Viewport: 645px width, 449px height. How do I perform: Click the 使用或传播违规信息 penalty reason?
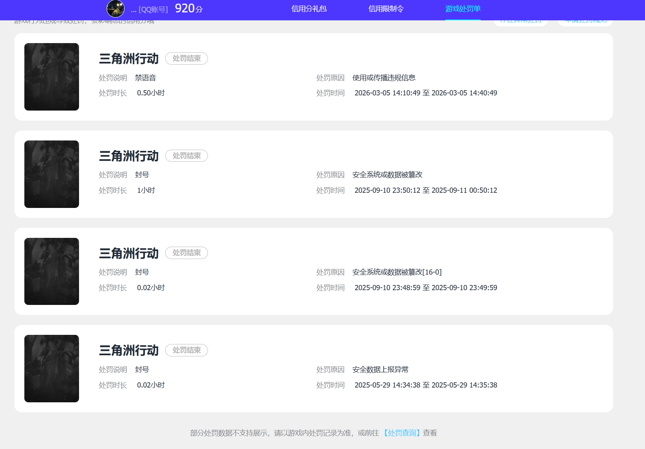coord(384,78)
